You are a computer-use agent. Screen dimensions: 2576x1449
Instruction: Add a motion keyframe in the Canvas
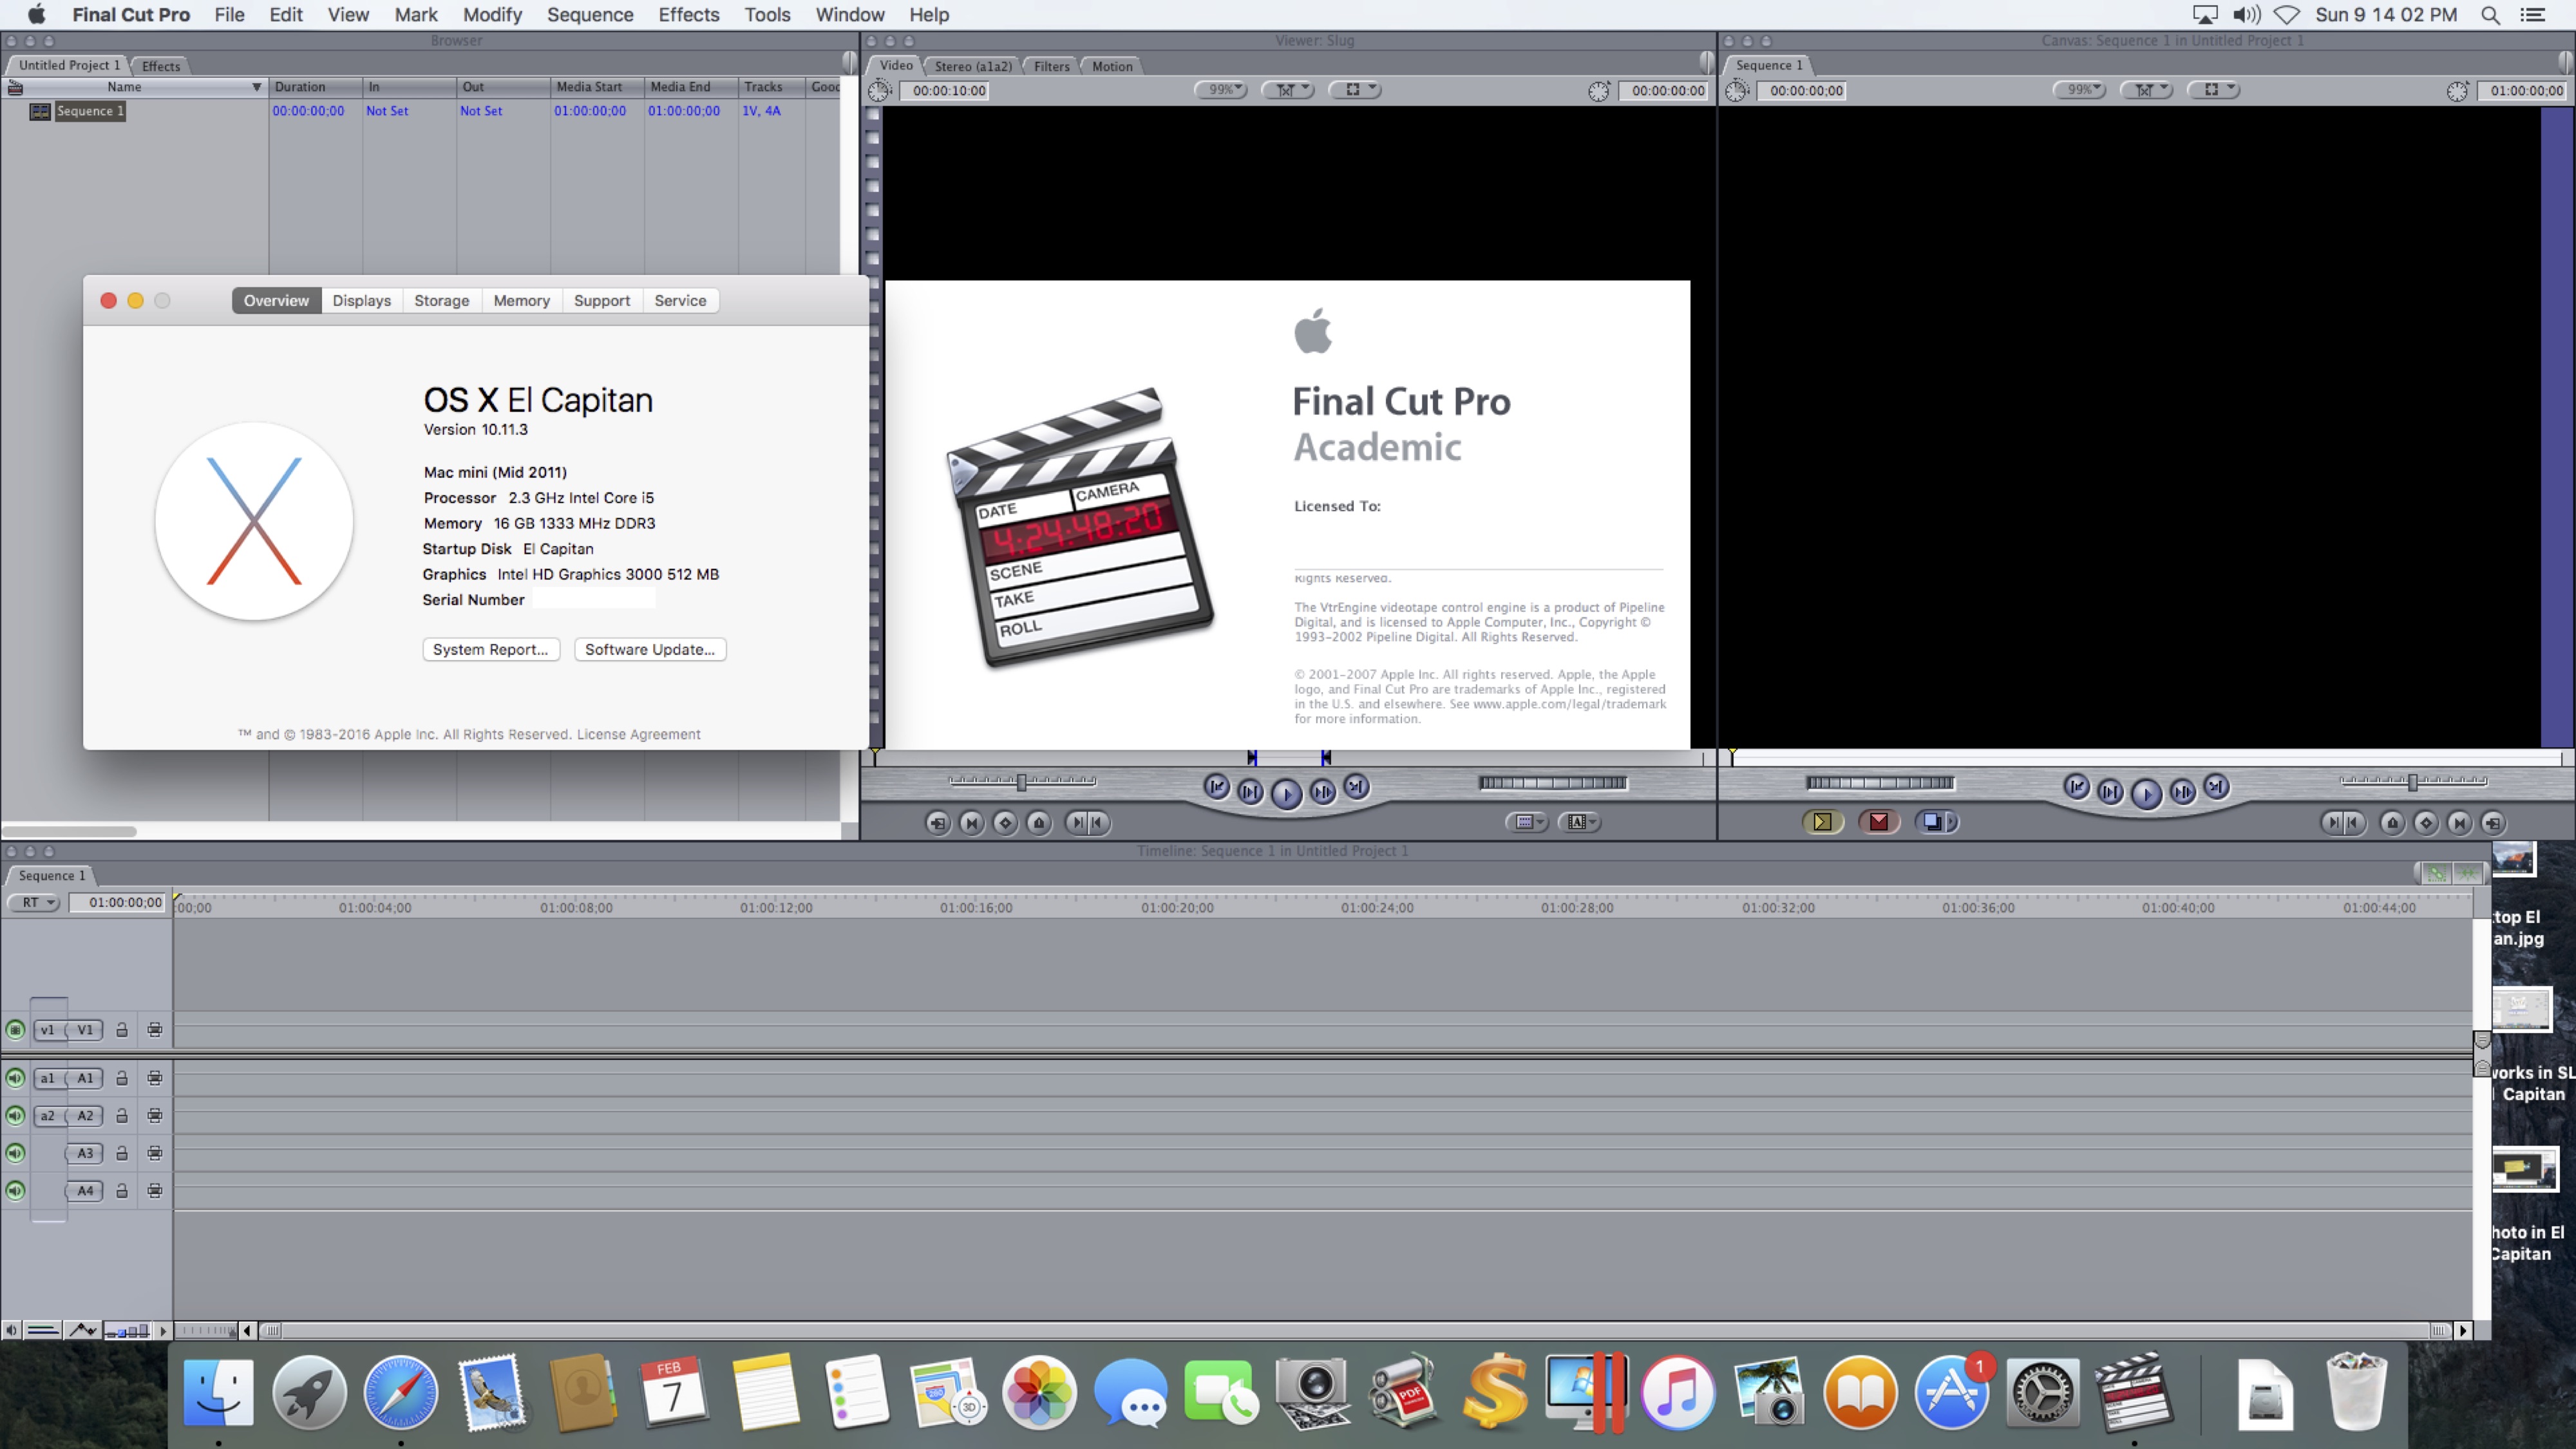tap(2426, 822)
